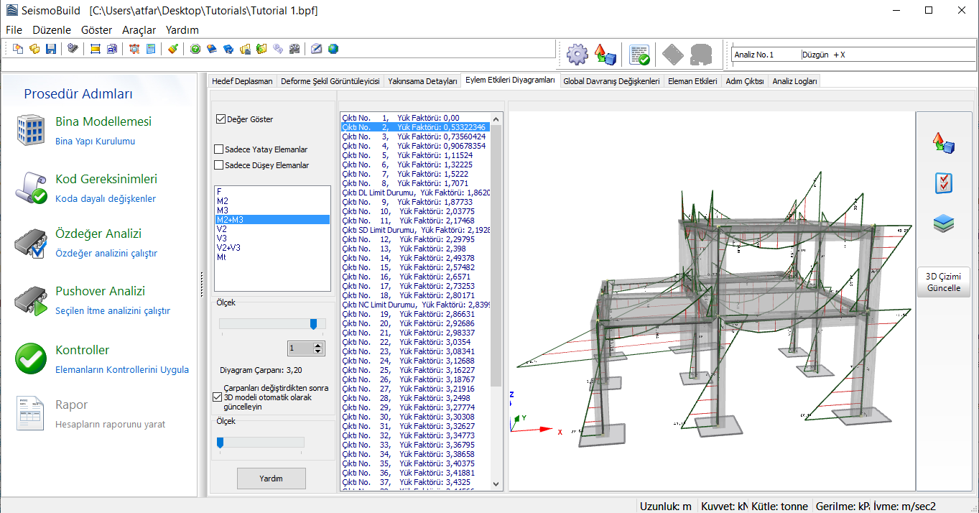Click the globe icon in the toolbar
The height and width of the screenshot is (513, 979).
point(333,49)
